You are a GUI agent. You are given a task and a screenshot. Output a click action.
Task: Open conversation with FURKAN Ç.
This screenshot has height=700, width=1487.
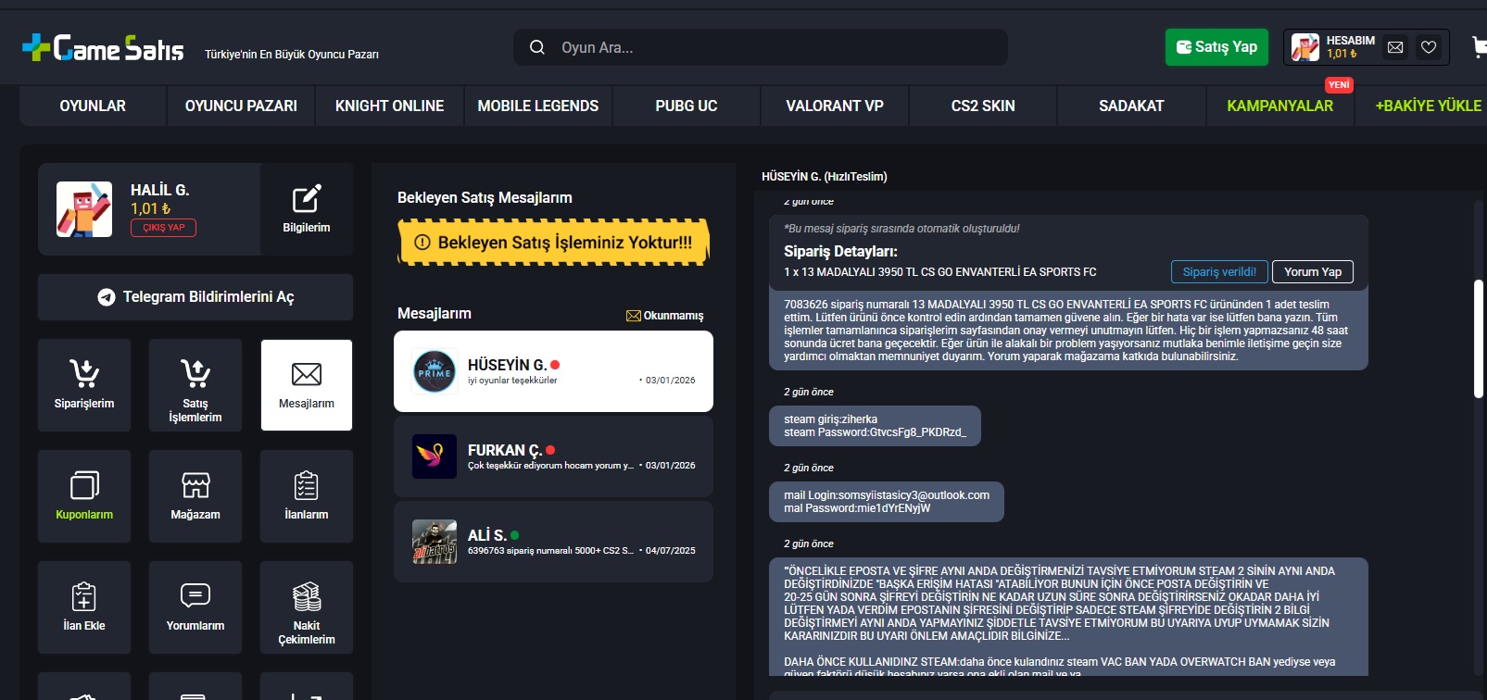click(553, 456)
